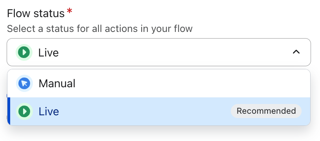320x141 pixels.
Task: Click the blue cursor icon beside Manual
Action: pos(25,83)
